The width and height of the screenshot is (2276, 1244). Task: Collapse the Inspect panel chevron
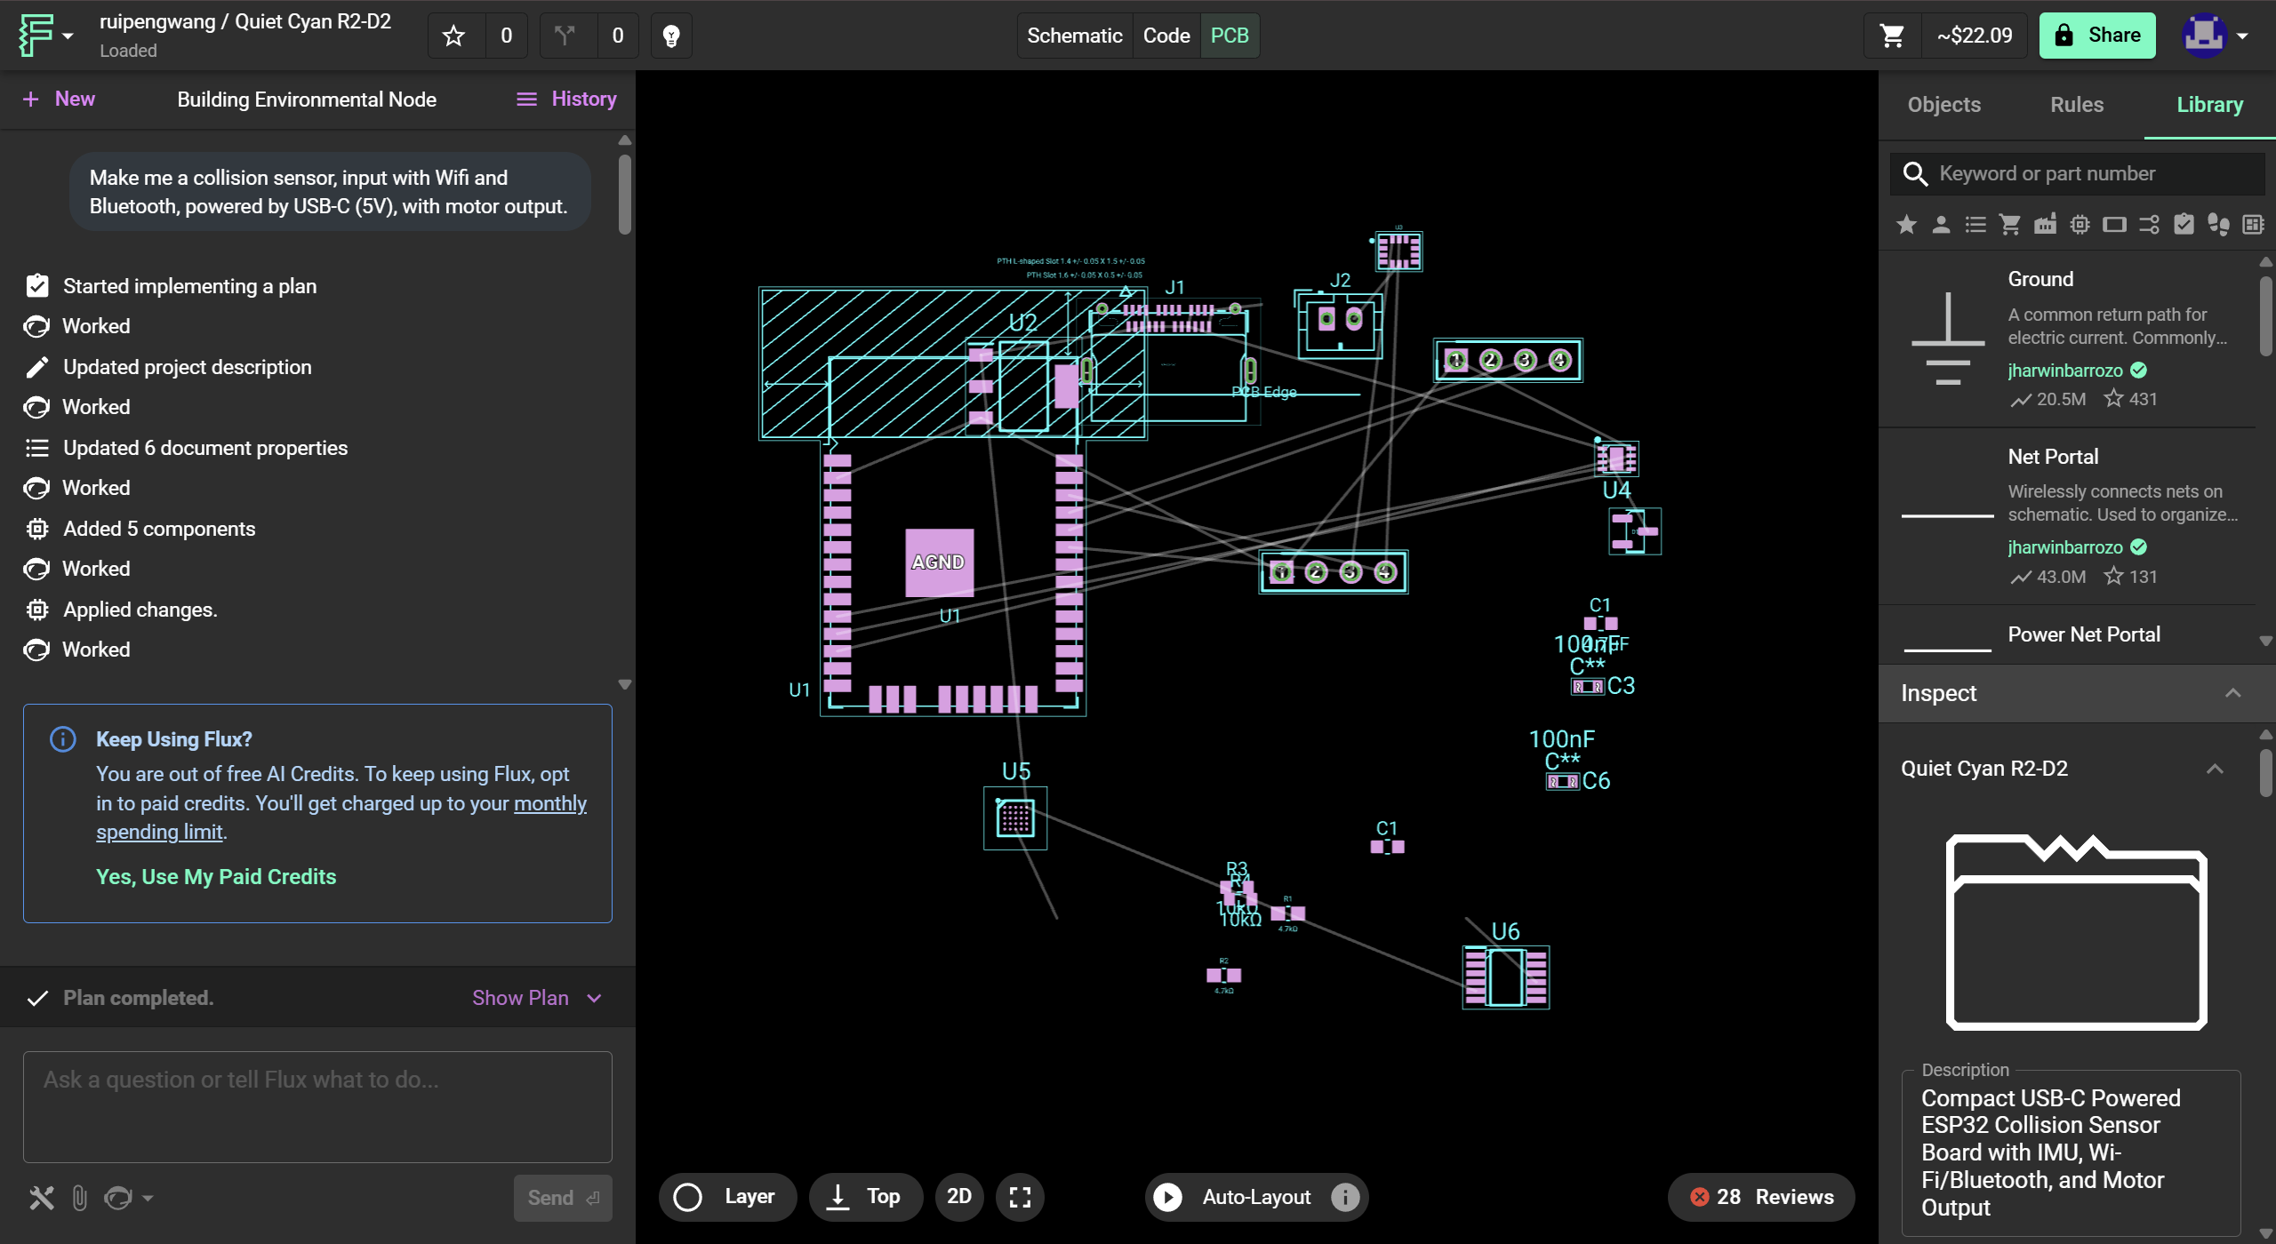[2232, 693]
